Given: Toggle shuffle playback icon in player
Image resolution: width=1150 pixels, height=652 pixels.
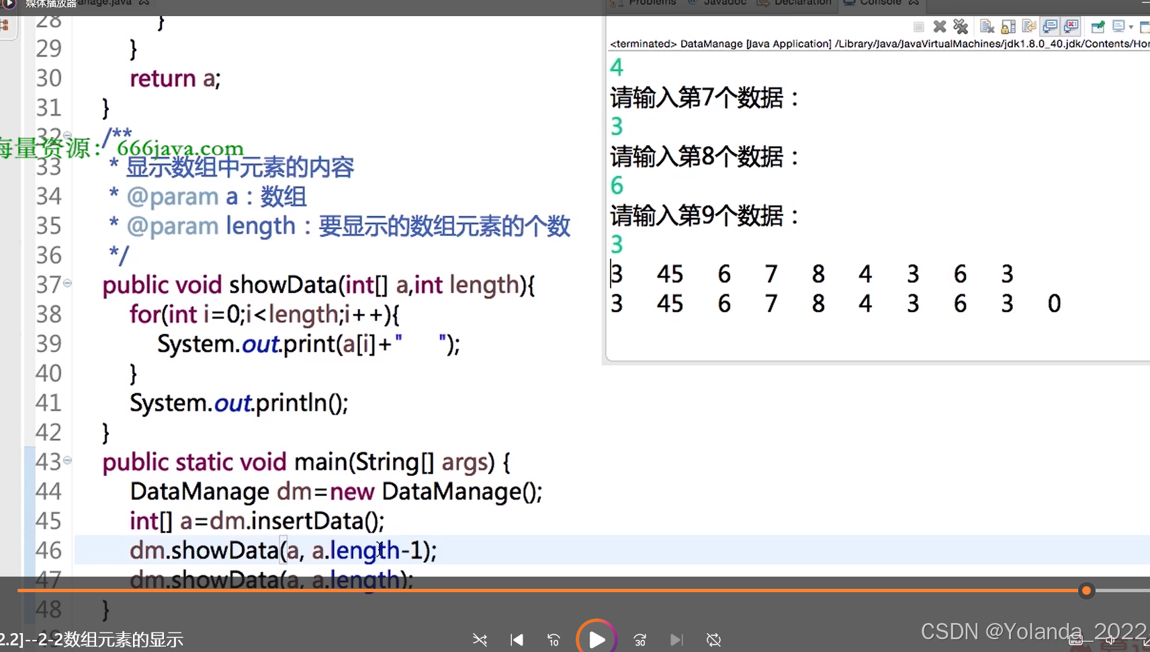Looking at the screenshot, I should (480, 640).
